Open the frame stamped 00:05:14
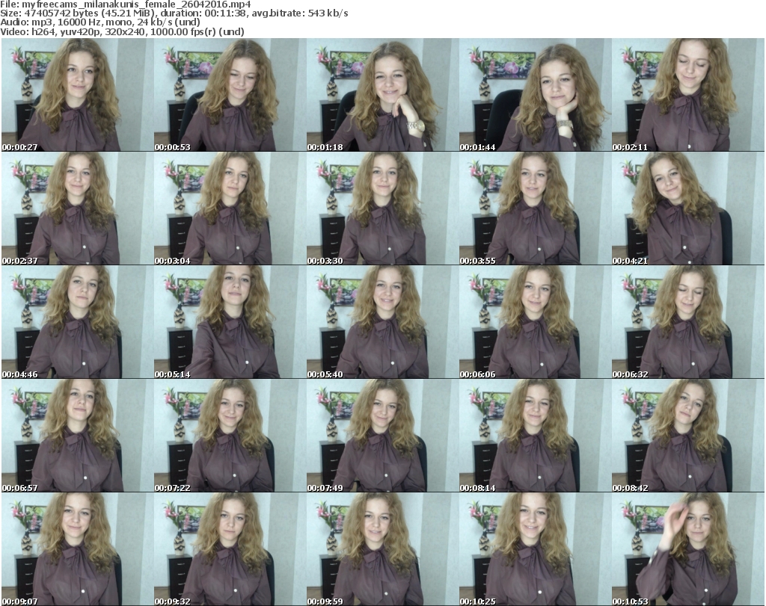The image size is (766, 606). tap(230, 322)
